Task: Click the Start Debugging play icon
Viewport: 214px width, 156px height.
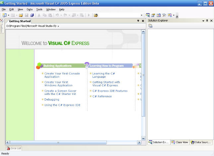Action: pos(89,15)
